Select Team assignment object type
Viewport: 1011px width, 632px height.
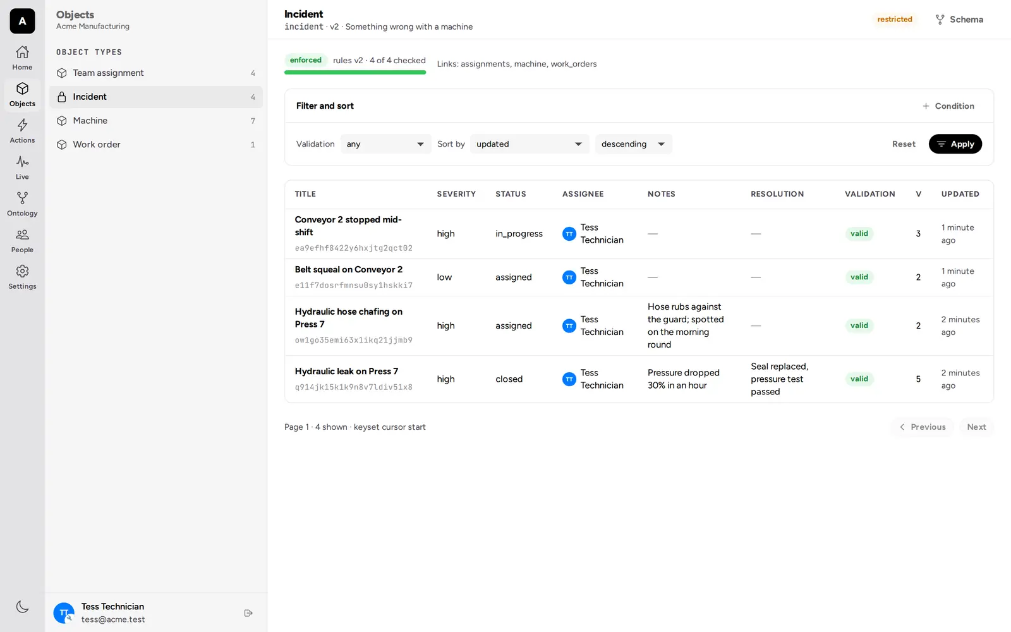[x=155, y=73]
